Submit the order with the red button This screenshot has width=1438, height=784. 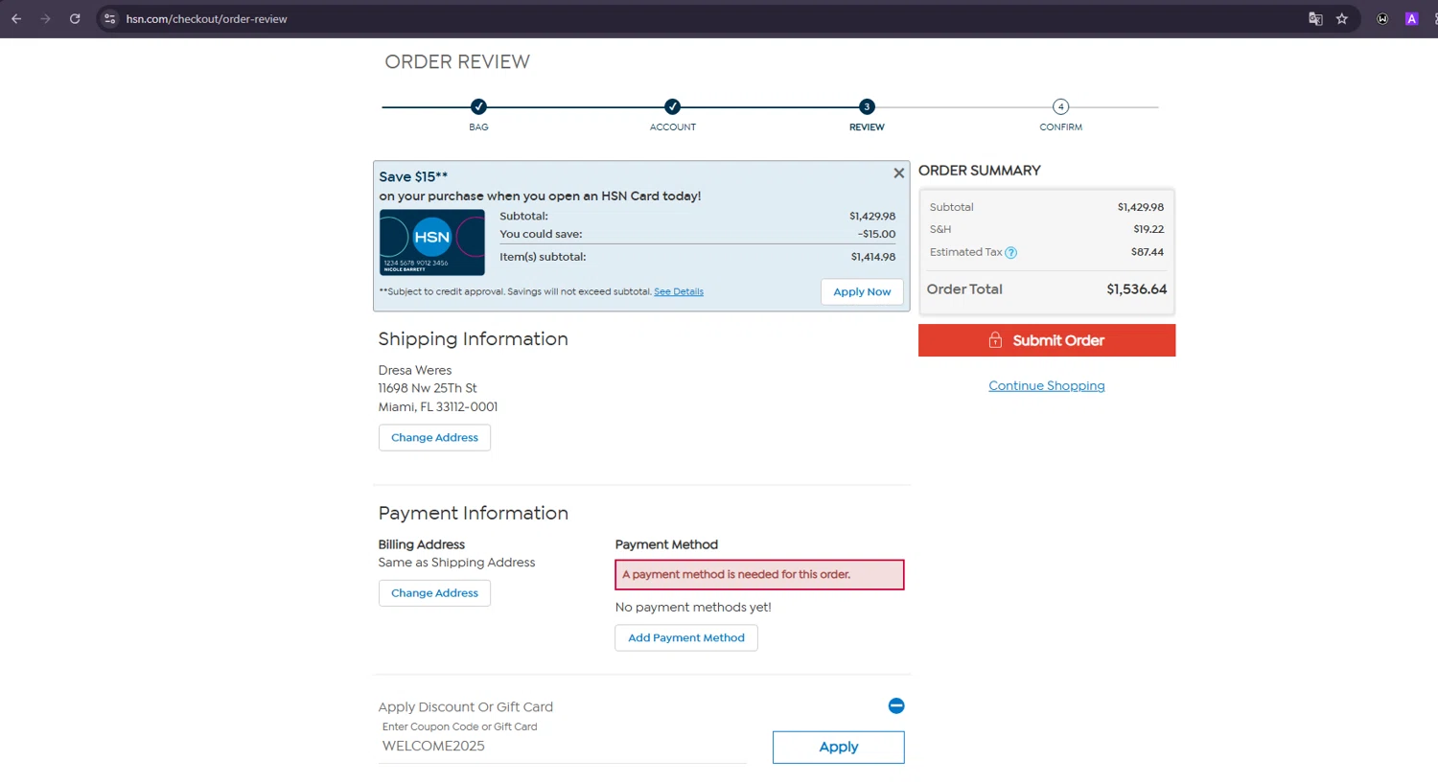[1047, 340]
